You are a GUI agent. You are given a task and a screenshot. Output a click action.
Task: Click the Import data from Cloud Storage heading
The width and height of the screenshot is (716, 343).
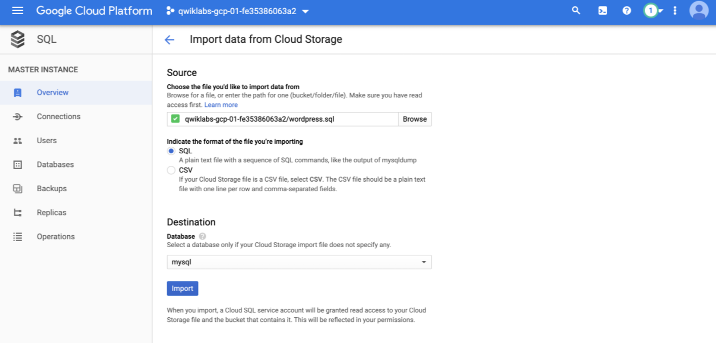(x=266, y=39)
